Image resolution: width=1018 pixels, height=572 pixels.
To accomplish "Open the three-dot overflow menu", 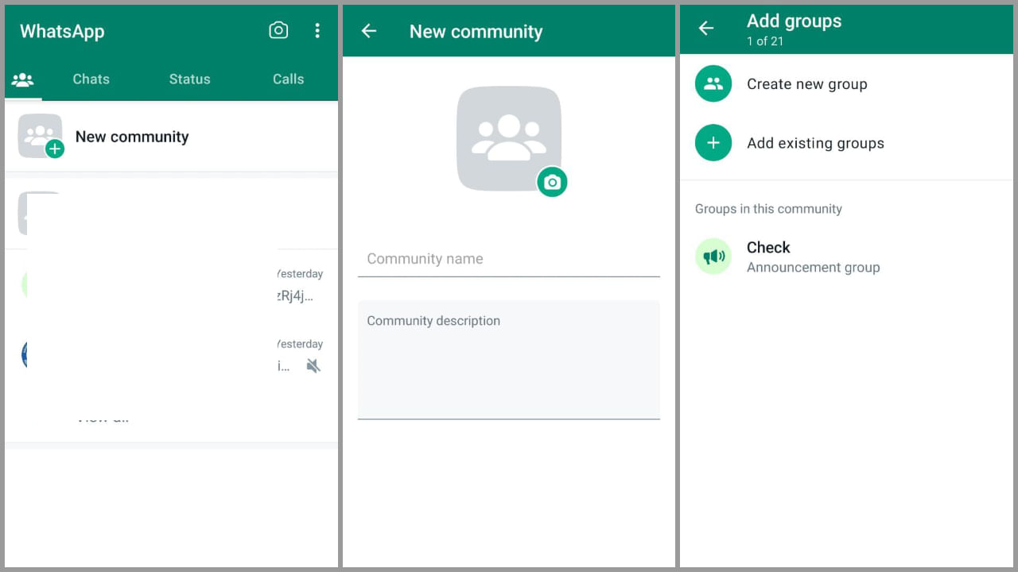I will (317, 30).
